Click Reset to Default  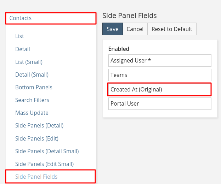(x=172, y=29)
